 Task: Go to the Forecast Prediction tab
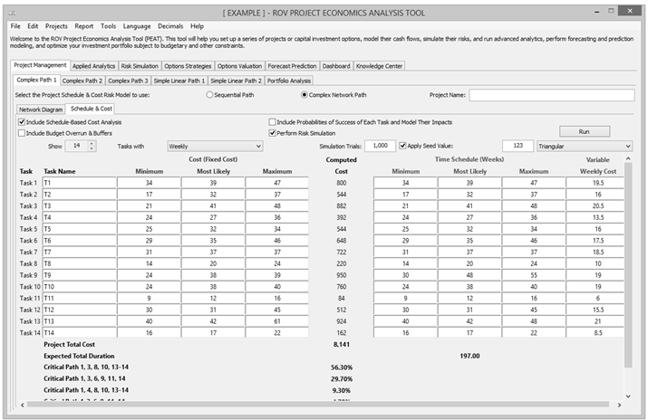292,66
